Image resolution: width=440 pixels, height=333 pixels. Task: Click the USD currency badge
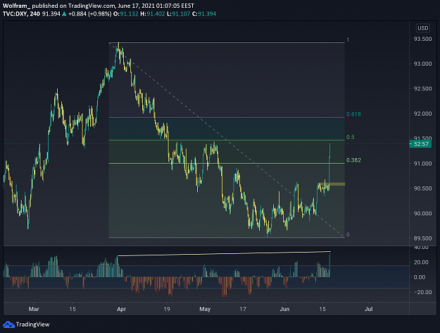pyautogui.click(x=422, y=28)
